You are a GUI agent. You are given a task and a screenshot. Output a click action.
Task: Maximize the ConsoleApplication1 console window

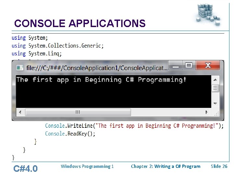click(189, 65)
